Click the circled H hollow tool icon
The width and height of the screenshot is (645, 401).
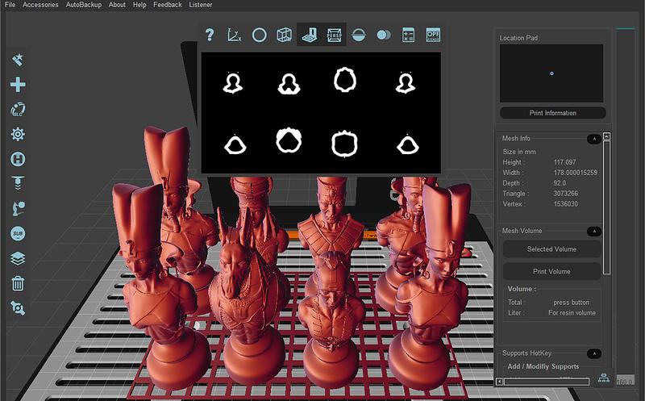[x=18, y=159]
